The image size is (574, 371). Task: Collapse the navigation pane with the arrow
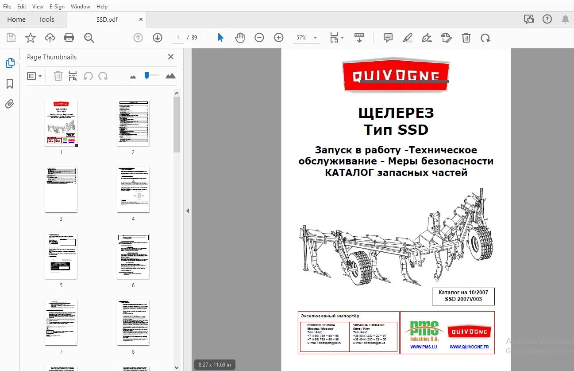coord(187,211)
